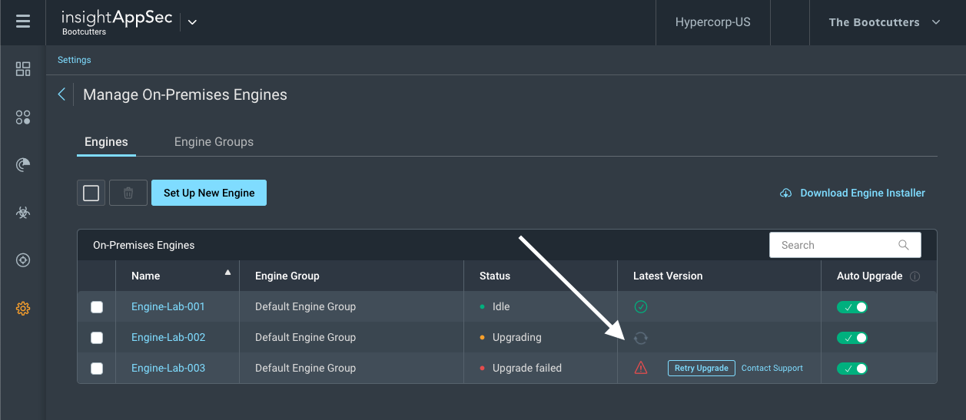This screenshot has width=966, height=420.
Task: Select the Engine-Lab-003 row checkbox
Action: click(x=97, y=369)
